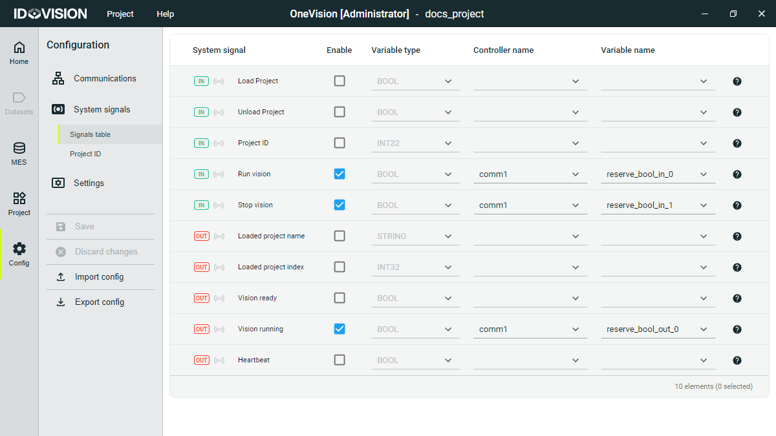Screen dimensions: 776x436
Task: Open the Help menu
Action: [x=165, y=14]
